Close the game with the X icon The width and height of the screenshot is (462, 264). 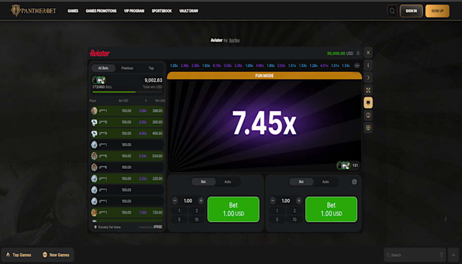click(368, 53)
